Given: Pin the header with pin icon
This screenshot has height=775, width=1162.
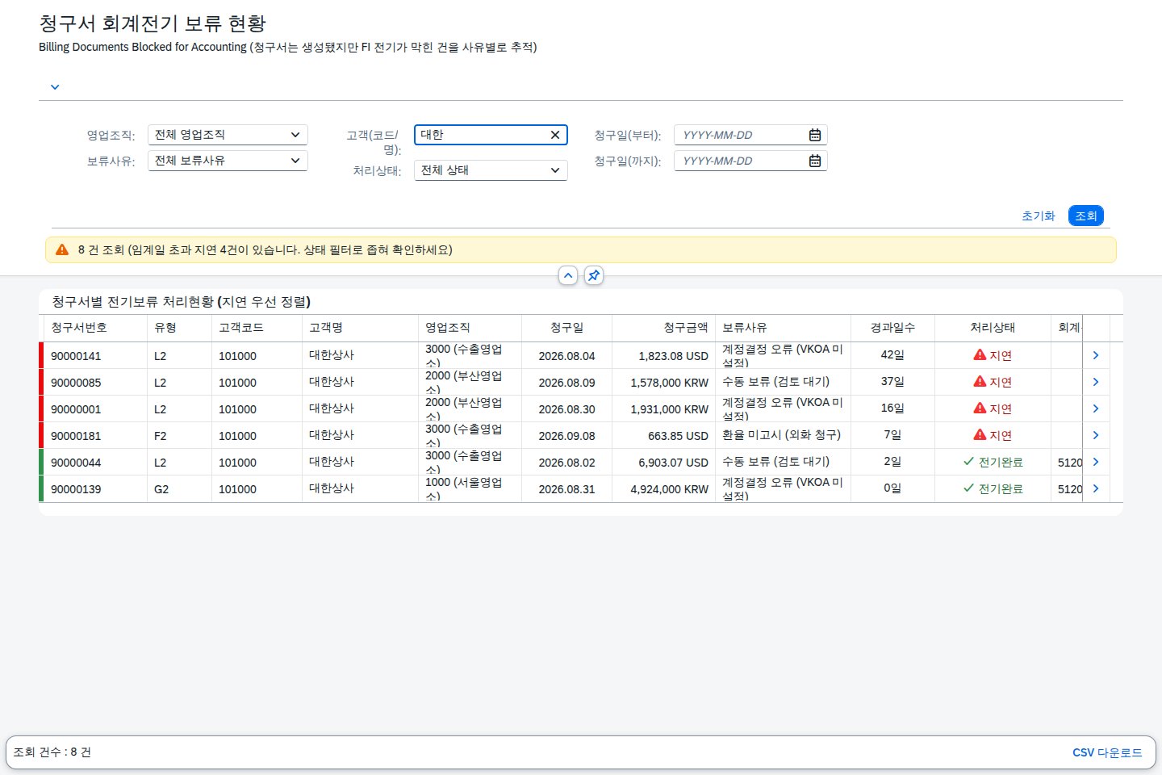Looking at the screenshot, I should point(594,275).
